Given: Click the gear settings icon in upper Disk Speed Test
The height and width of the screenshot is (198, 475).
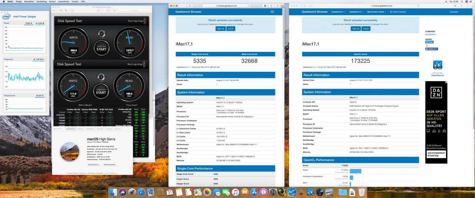Looking at the screenshot, I should pyautogui.click(x=101, y=34).
